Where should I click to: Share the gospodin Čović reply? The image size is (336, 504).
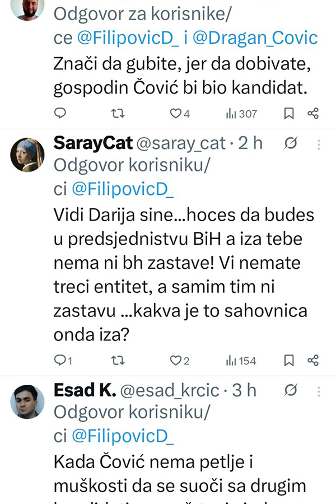pos(314,114)
